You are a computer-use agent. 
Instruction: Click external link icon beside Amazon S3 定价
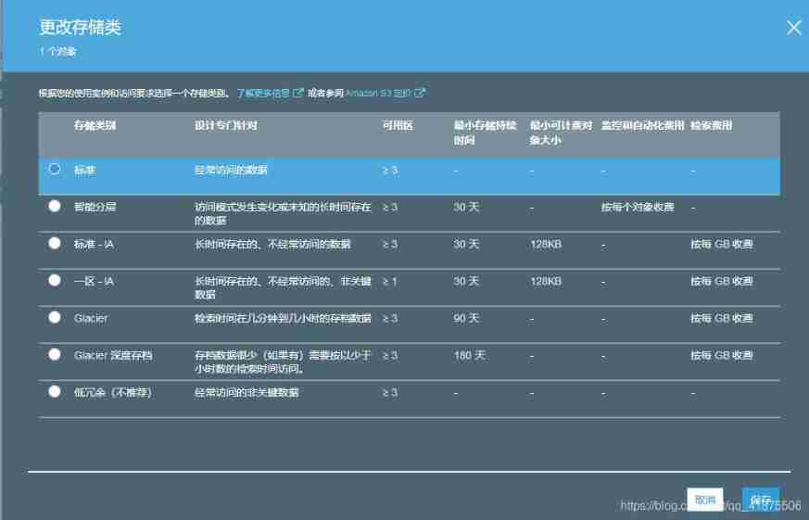click(x=420, y=94)
